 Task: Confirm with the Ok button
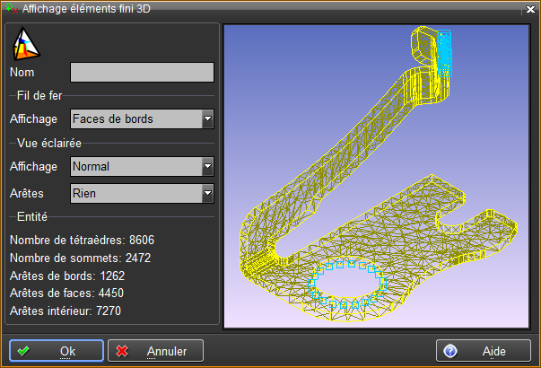pyautogui.click(x=57, y=351)
